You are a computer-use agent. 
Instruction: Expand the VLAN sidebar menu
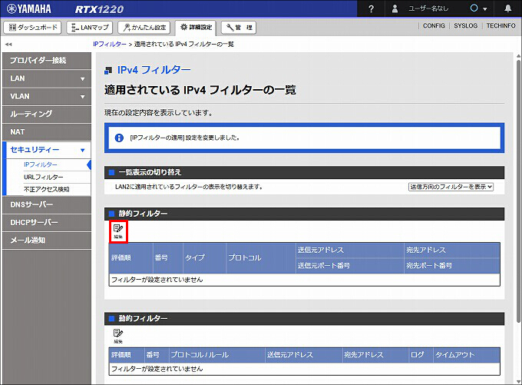pyautogui.click(x=47, y=96)
